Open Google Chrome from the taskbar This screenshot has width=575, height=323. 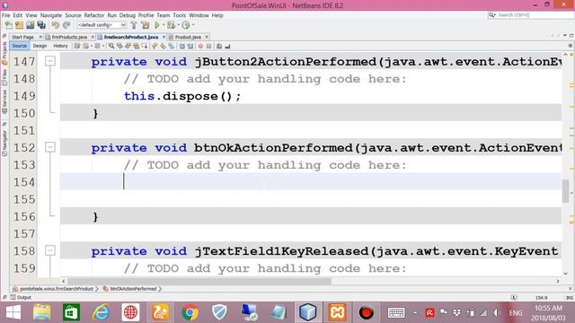(x=190, y=312)
